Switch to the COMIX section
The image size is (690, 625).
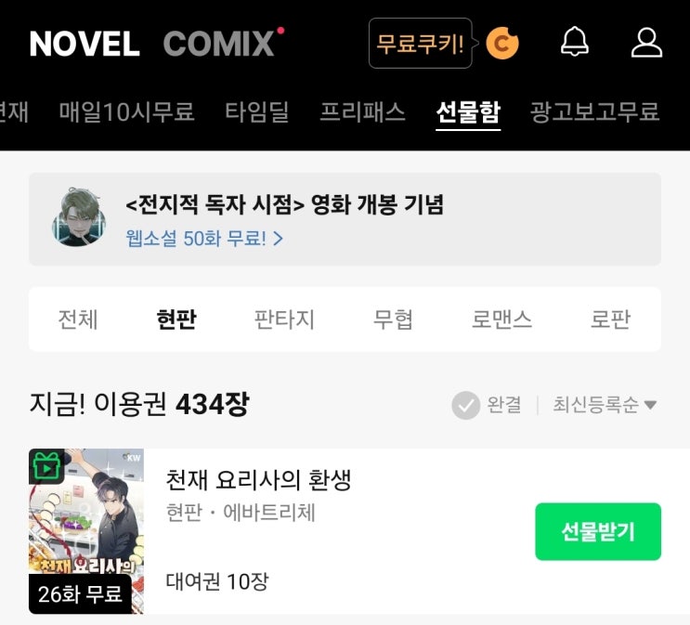pyautogui.click(x=219, y=44)
